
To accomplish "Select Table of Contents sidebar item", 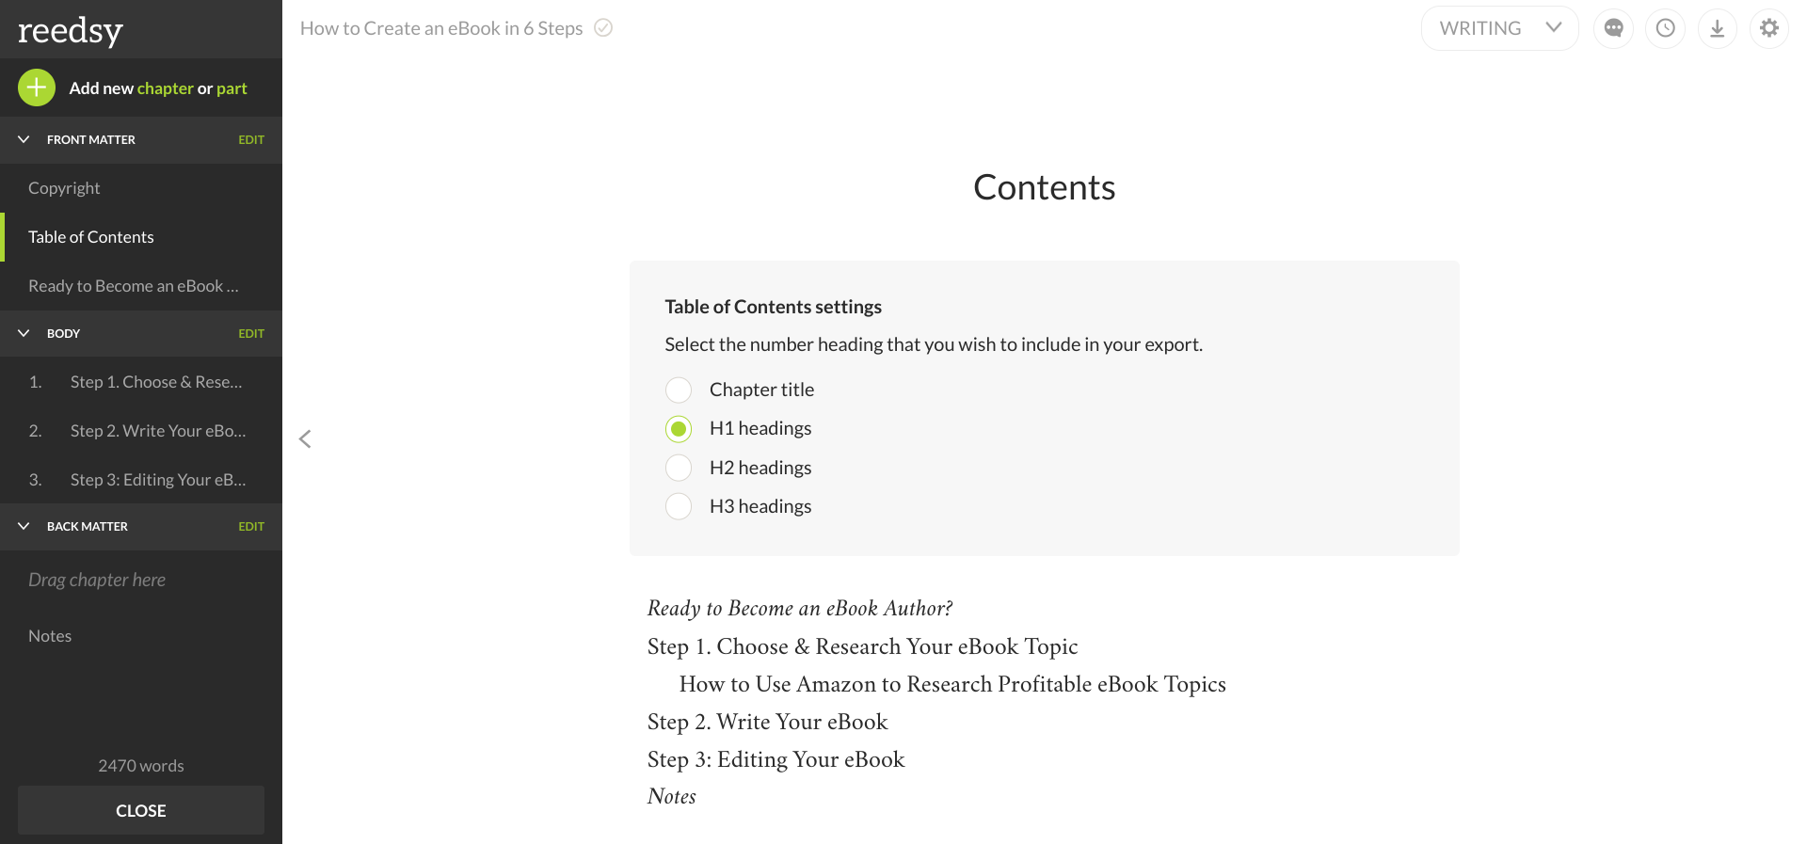I will (x=141, y=237).
